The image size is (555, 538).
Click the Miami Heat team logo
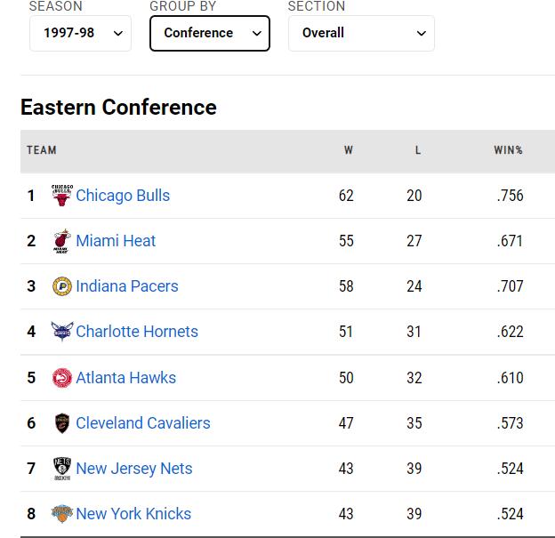[62, 241]
